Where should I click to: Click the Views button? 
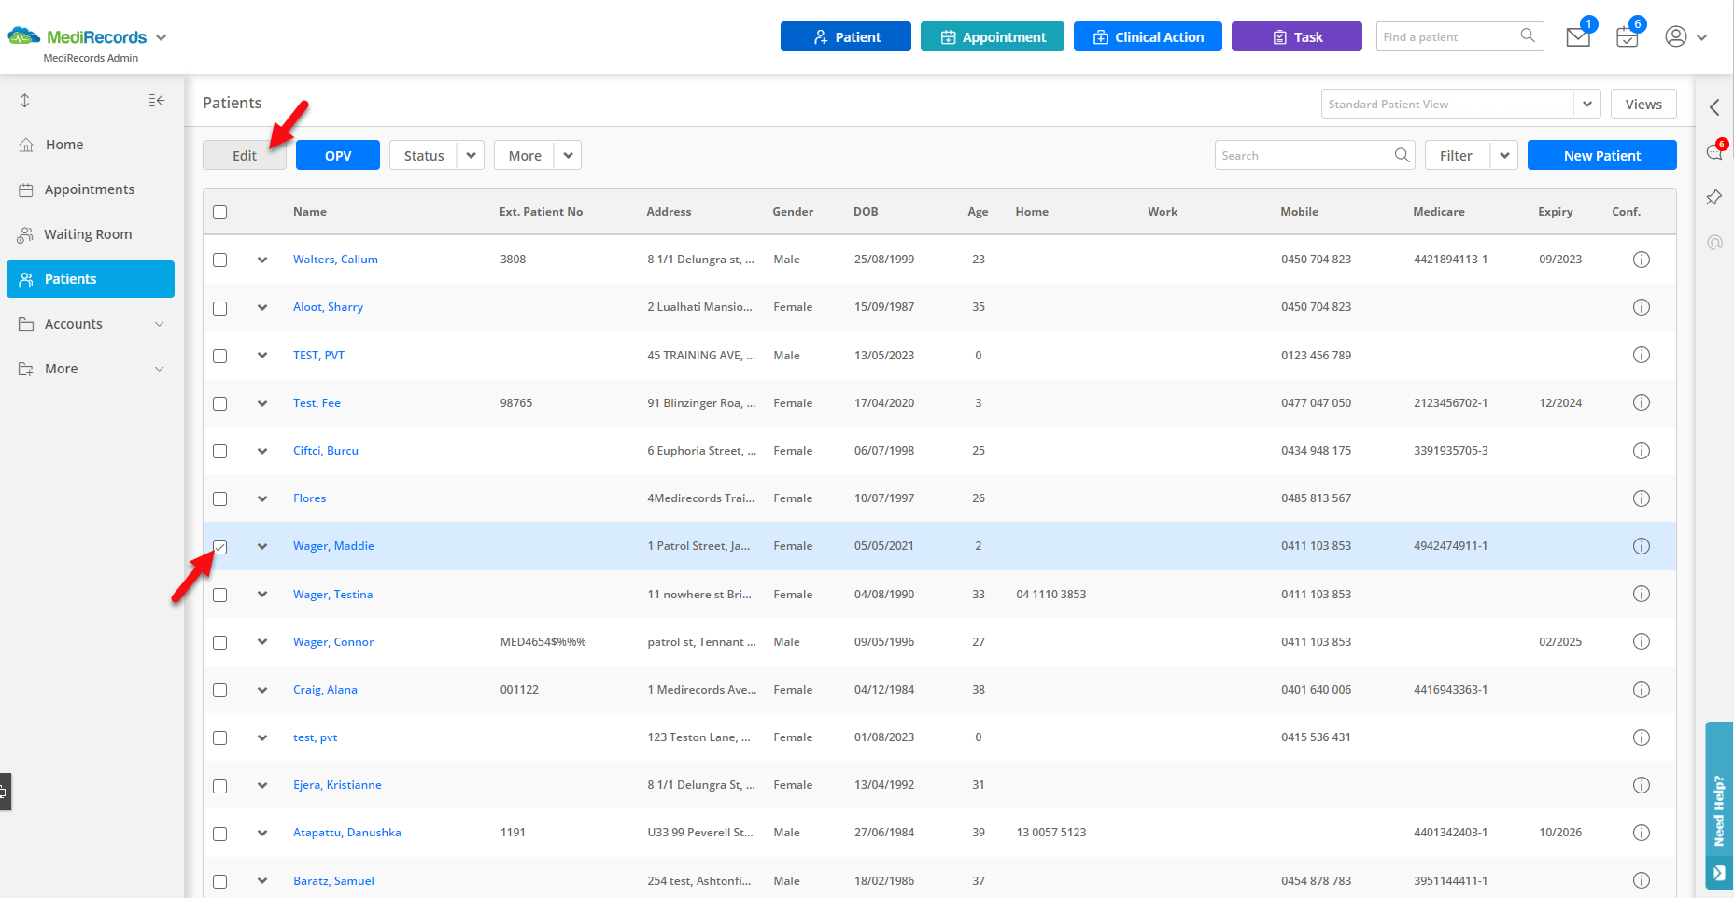[1643, 104]
